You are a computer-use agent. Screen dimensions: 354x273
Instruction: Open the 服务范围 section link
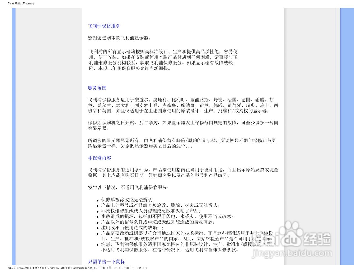97,88
